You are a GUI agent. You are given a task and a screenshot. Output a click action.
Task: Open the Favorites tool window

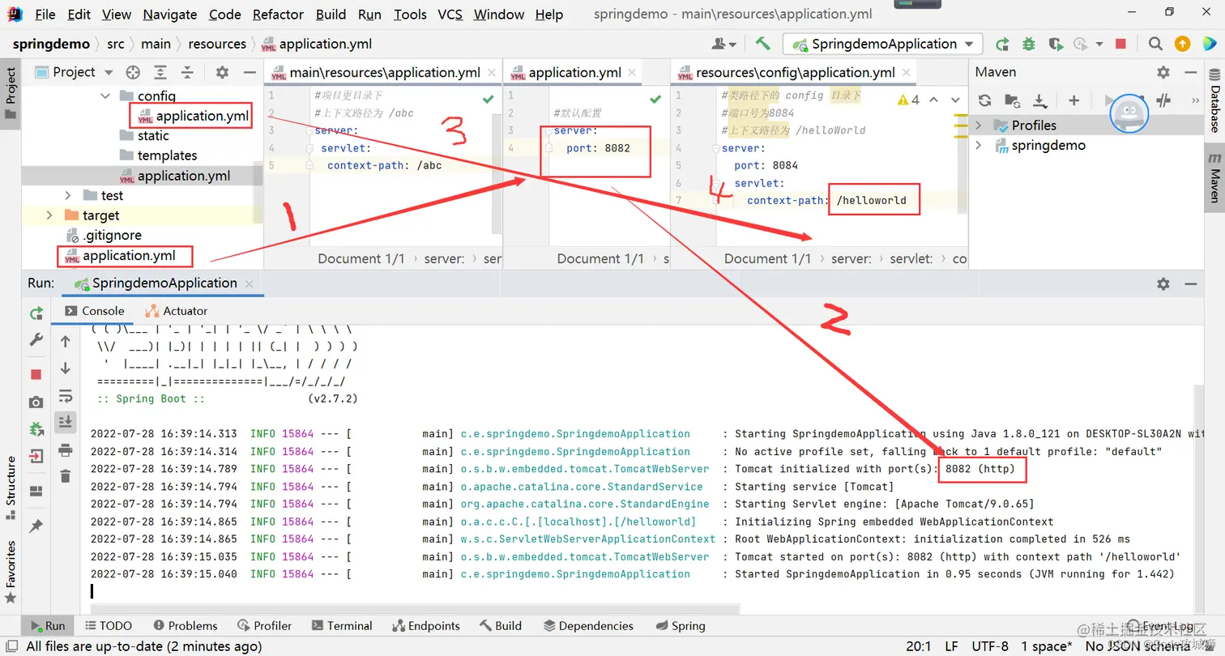click(x=11, y=571)
